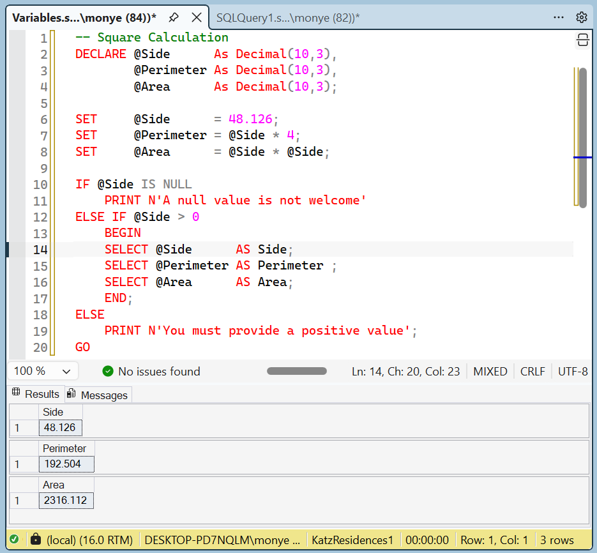Click the Area alias on line 16
The height and width of the screenshot is (553, 597).
pyautogui.click(x=272, y=282)
